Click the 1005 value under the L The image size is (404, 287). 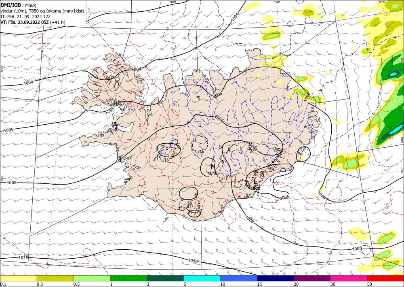pyautogui.click(x=256, y=188)
